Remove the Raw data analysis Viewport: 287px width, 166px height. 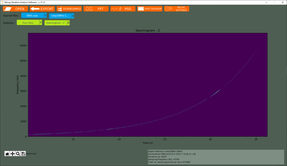(x=41, y=23)
